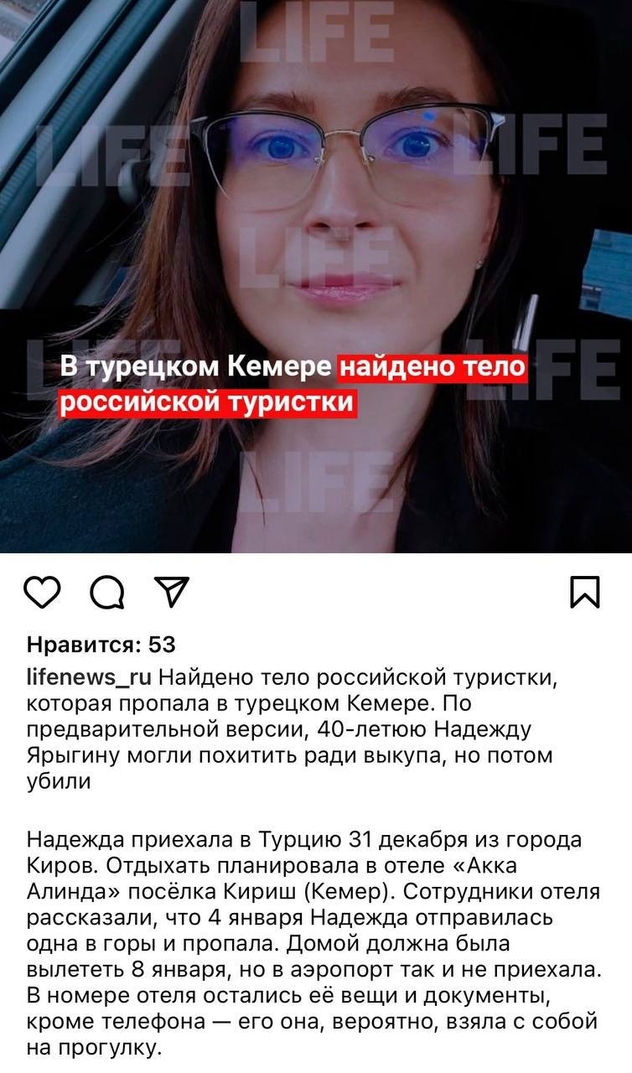Tap headline text 'В турецком Кемере'

tap(197, 367)
